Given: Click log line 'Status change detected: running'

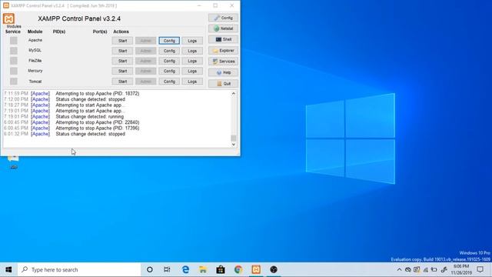Looking at the screenshot, I should (x=89, y=116).
